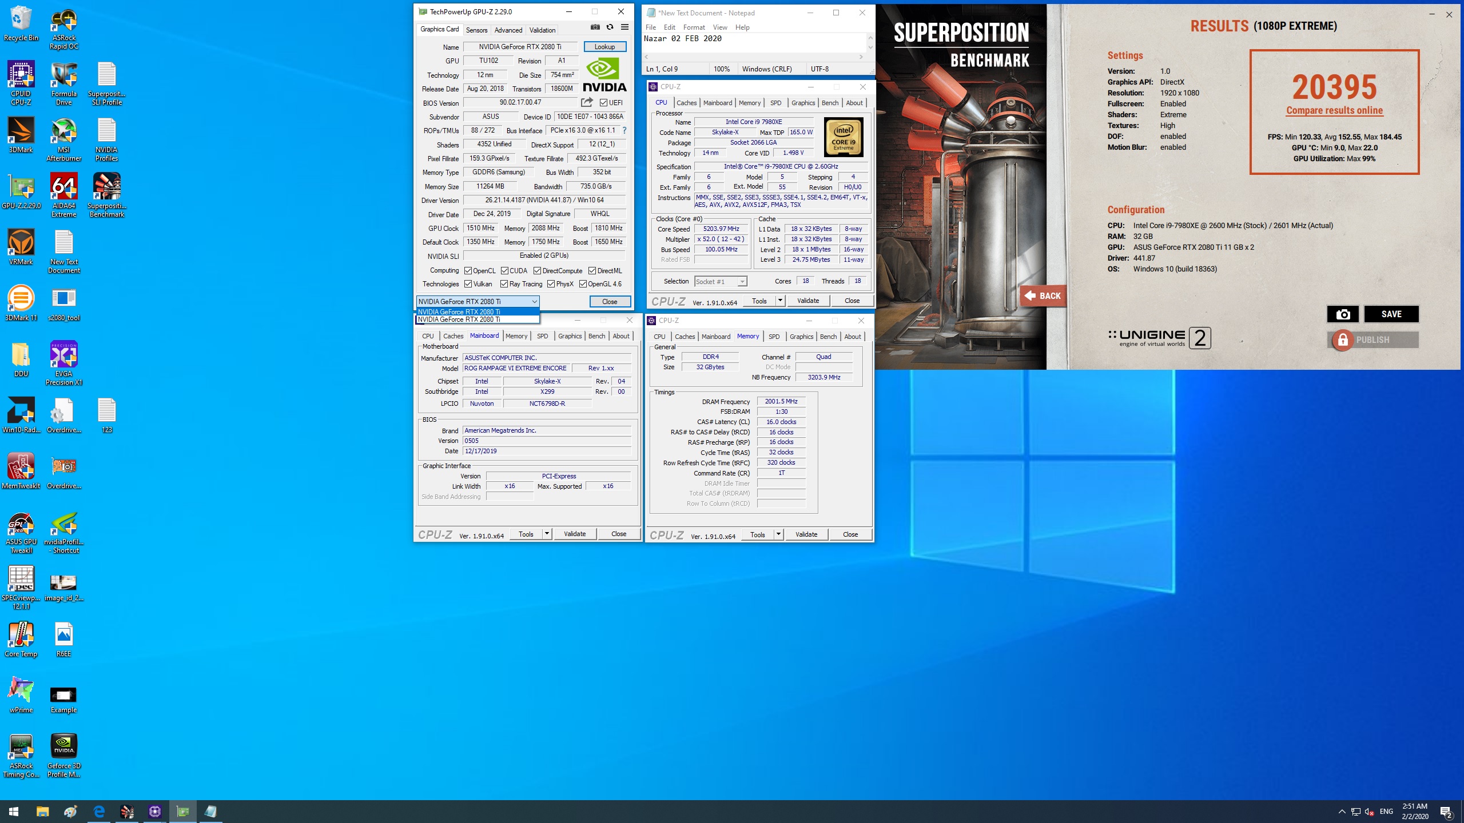
Task: Click Close button in GPU-Z
Action: [x=610, y=301]
